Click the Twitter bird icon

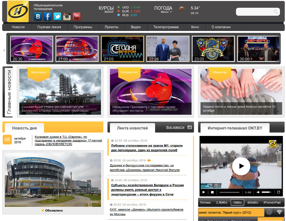(x=57, y=16)
